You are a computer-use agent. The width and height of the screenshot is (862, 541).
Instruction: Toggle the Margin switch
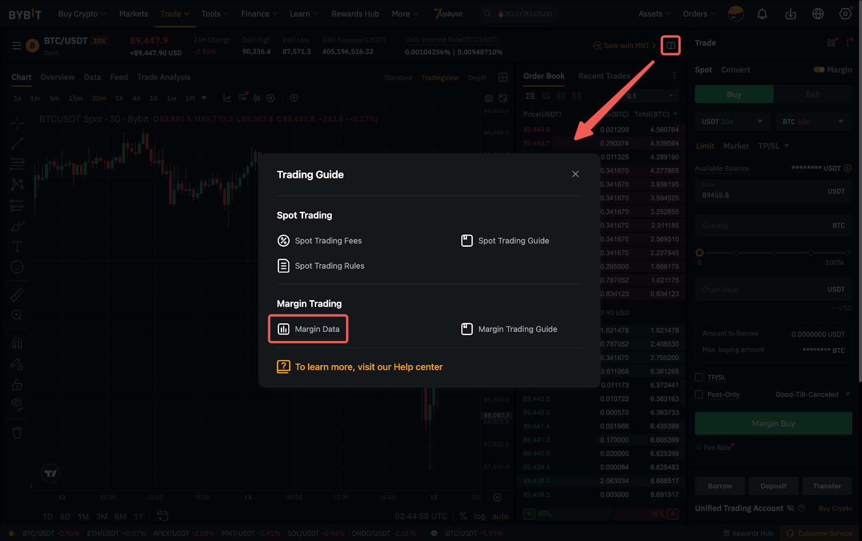click(x=819, y=70)
